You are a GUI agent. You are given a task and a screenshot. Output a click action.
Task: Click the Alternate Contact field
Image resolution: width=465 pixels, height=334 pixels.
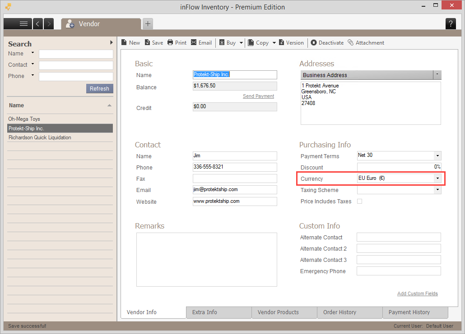click(x=399, y=237)
